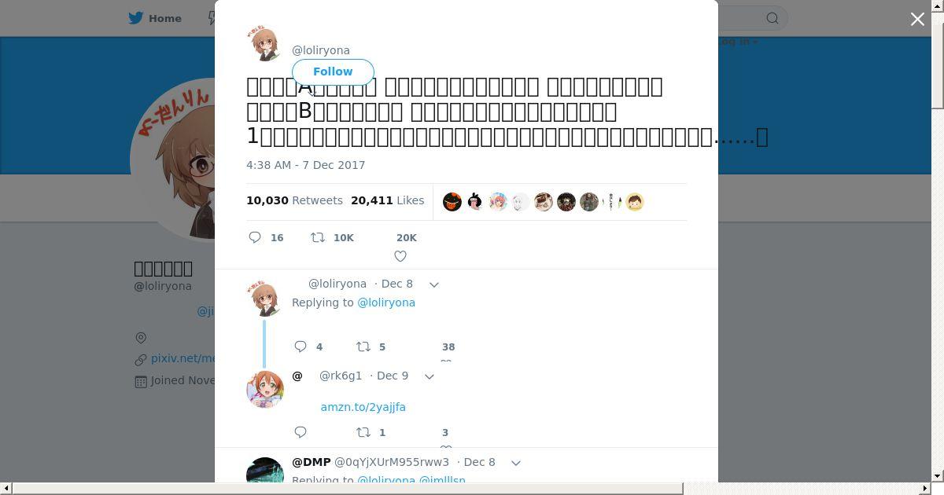Open the Twitter Home tab
944x495 pixels.
click(155, 18)
